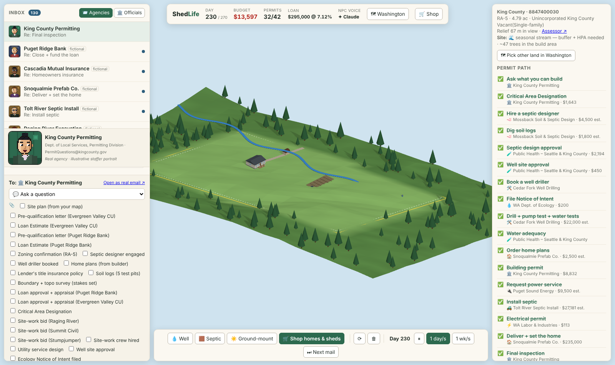Click Puget Ridge Bank sender avatar

[x=15, y=51]
